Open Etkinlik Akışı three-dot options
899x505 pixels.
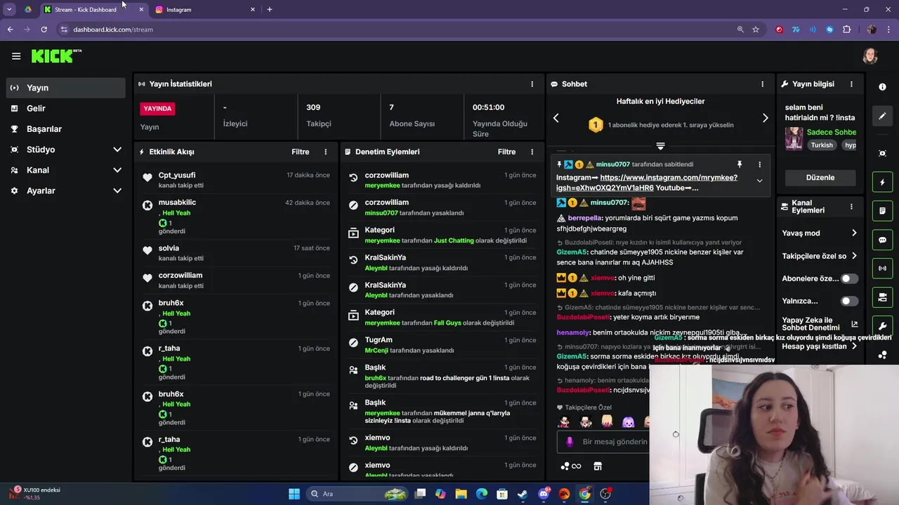(x=325, y=151)
